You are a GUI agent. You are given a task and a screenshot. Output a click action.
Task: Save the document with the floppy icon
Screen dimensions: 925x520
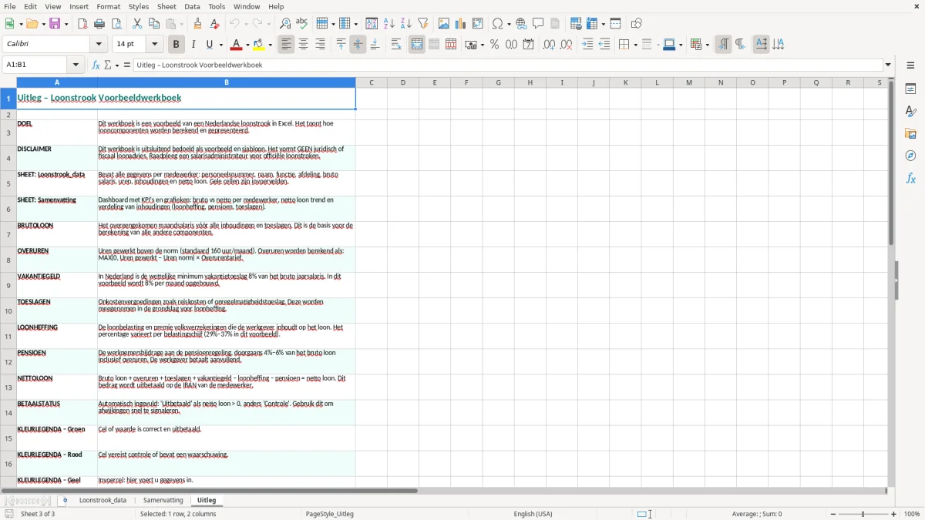pyautogui.click(x=55, y=24)
